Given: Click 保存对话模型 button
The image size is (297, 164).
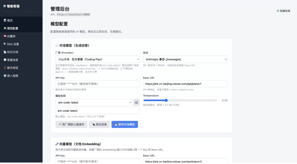Looking at the screenshot, I should (x=125, y=124).
